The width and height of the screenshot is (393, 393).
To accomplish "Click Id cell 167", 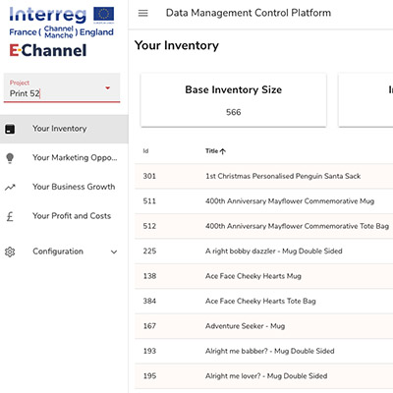I will [149, 326].
